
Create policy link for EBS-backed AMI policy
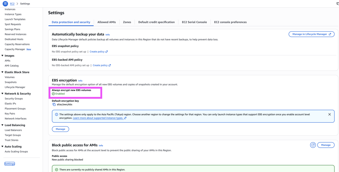coord(102,65)
